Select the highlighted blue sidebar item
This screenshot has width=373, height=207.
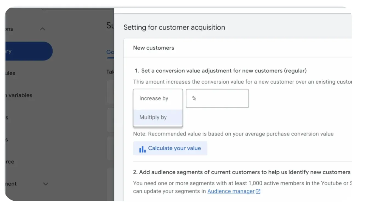[29, 51]
